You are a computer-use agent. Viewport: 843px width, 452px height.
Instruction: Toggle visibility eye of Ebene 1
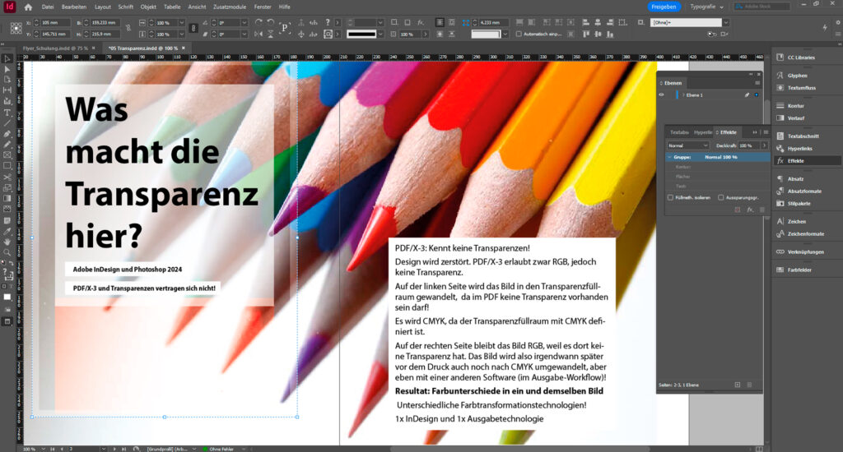tap(661, 95)
